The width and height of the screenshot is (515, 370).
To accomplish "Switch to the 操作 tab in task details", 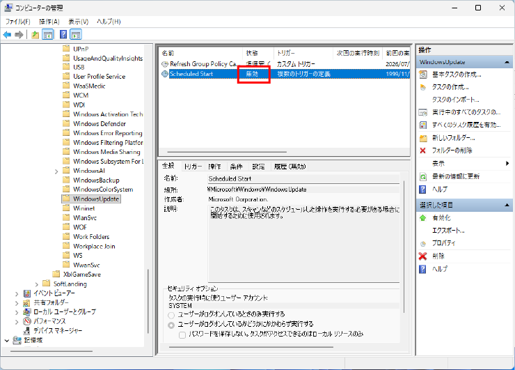I will [214, 167].
